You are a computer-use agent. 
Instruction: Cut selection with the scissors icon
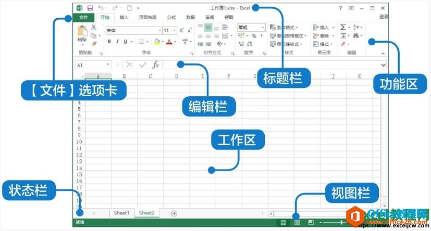click(94, 27)
